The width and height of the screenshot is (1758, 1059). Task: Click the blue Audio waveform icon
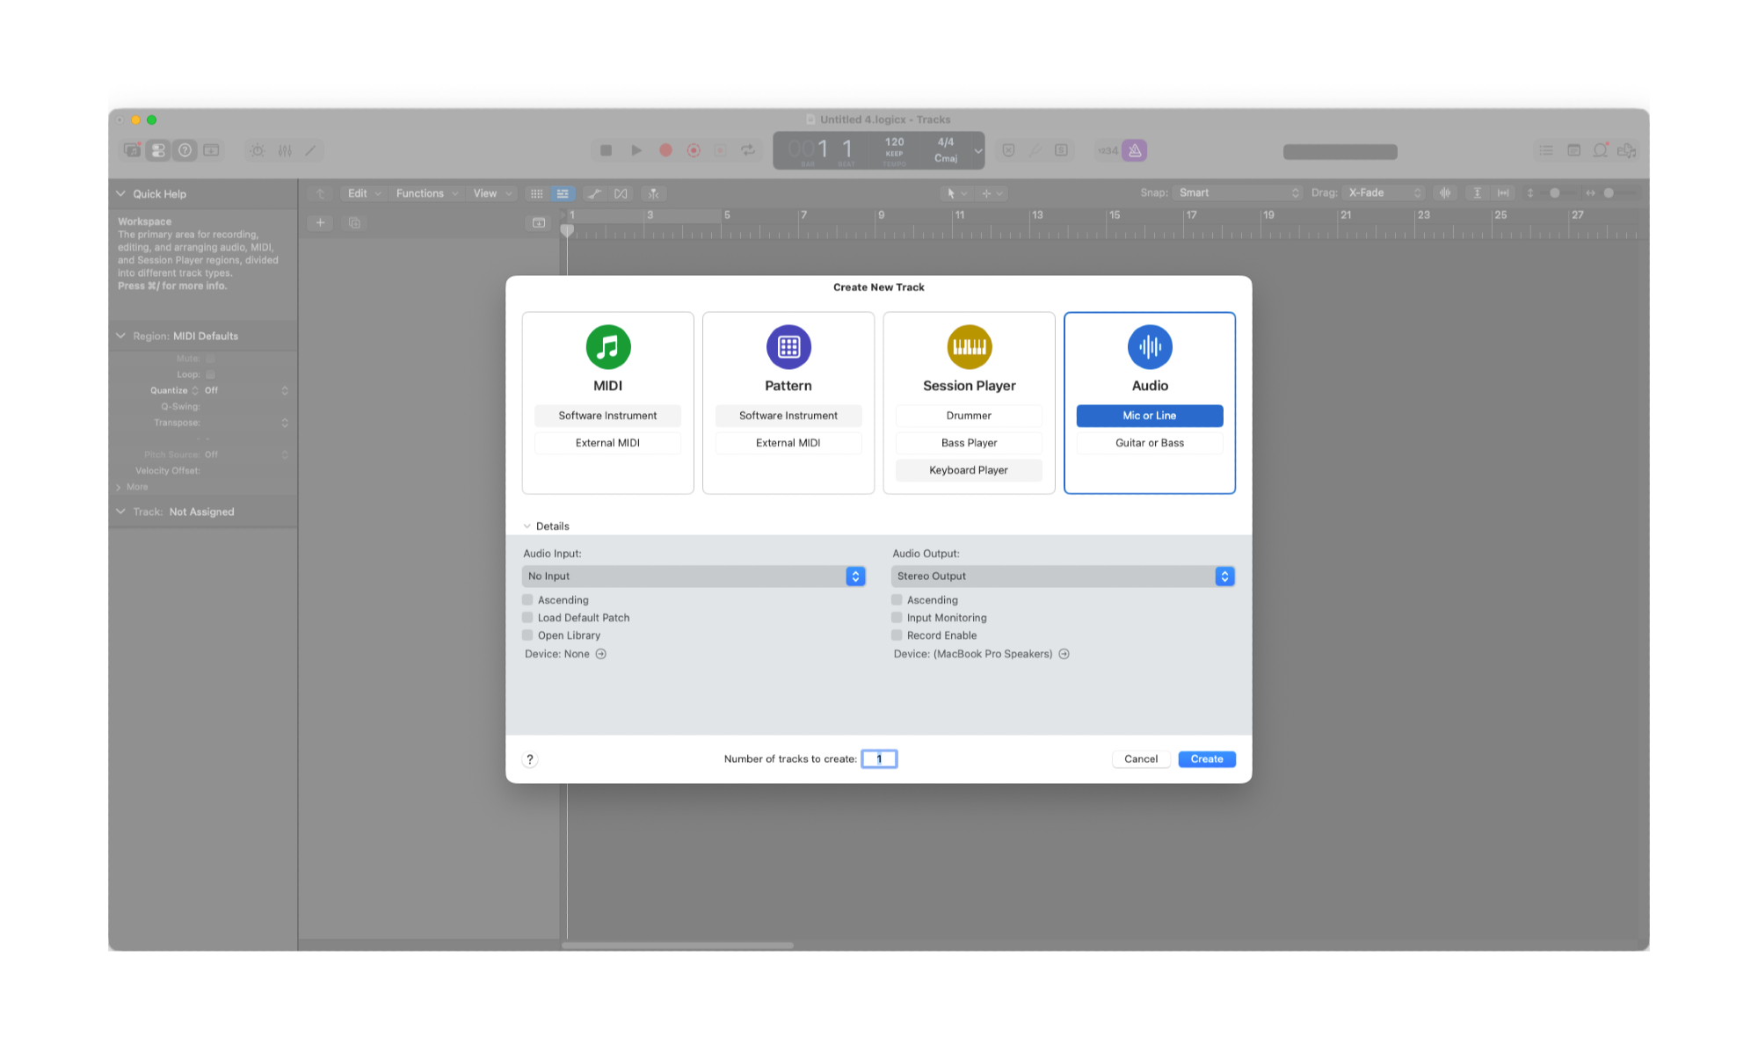tap(1150, 347)
